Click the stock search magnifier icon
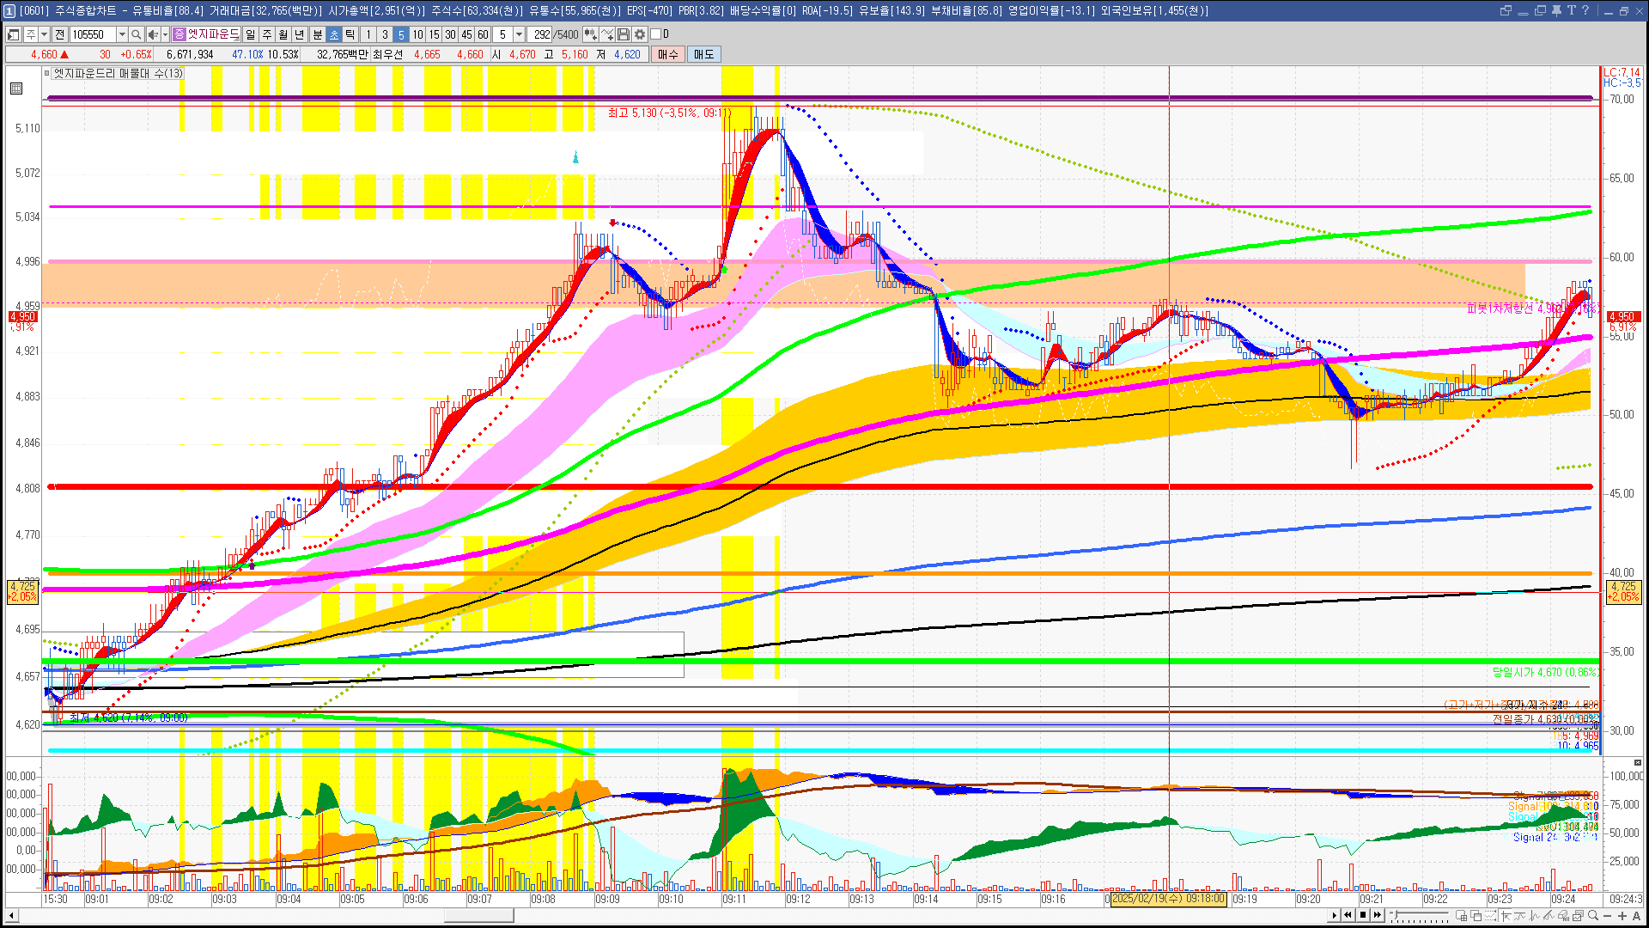Viewport: 1649px width, 928px height. point(136,34)
